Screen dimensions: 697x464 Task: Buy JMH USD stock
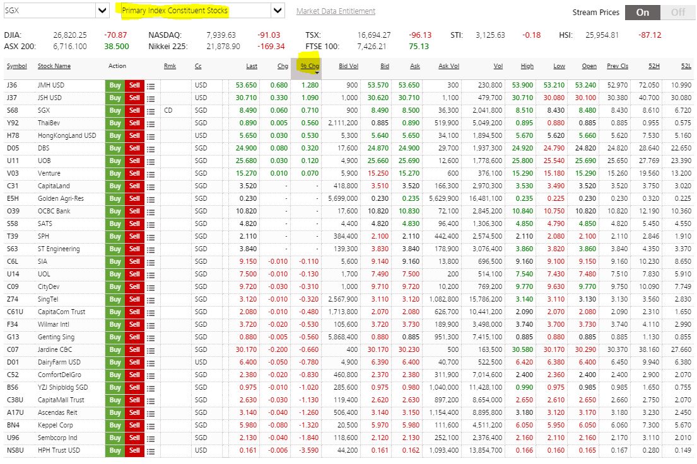coord(115,86)
